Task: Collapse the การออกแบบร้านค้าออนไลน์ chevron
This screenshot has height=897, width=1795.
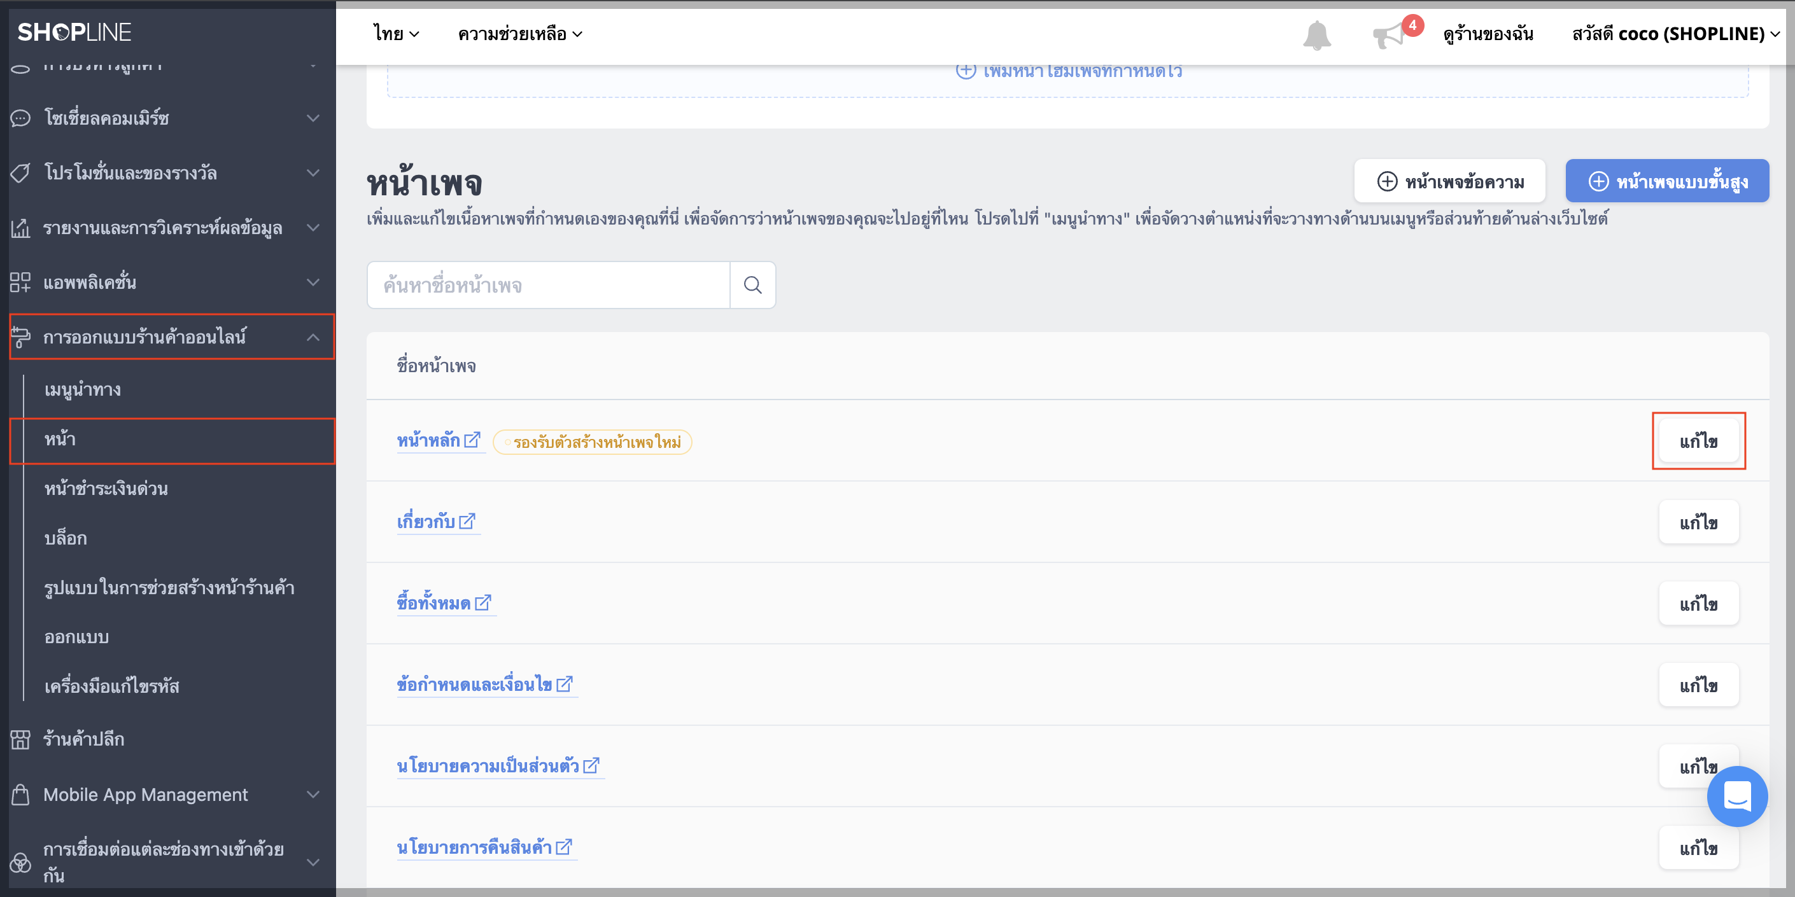Action: (314, 337)
